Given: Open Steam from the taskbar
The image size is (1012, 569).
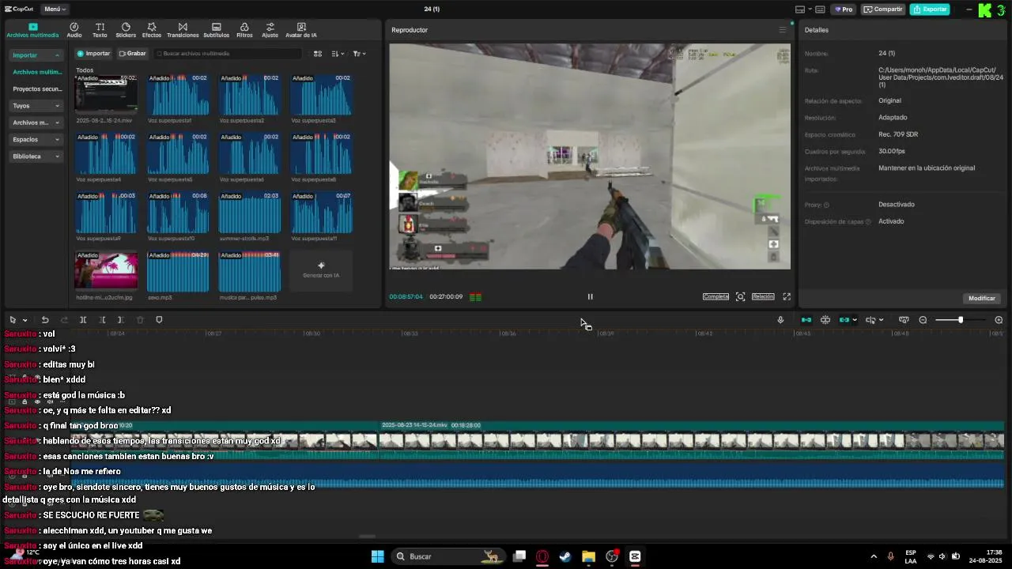Looking at the screenshot, I should tap(565, 556).
